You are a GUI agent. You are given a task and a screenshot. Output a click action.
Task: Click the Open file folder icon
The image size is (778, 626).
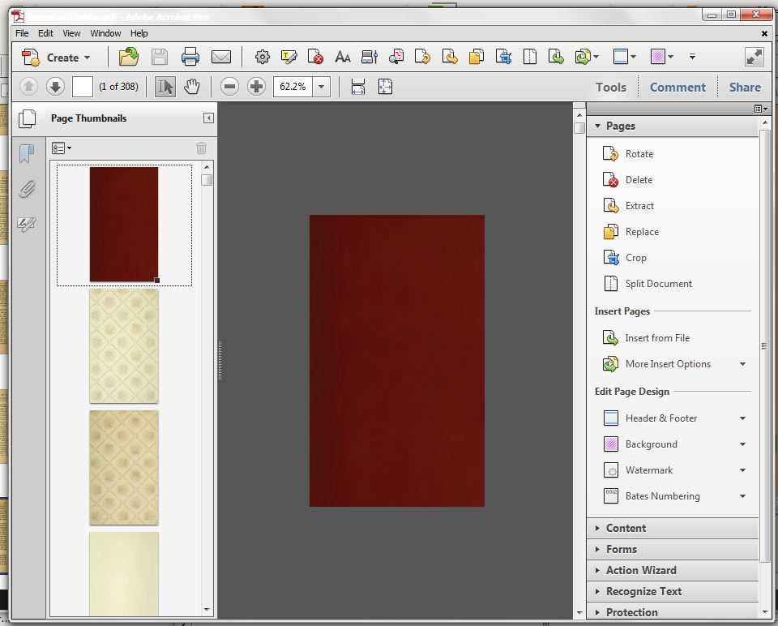tap(128, 57)
